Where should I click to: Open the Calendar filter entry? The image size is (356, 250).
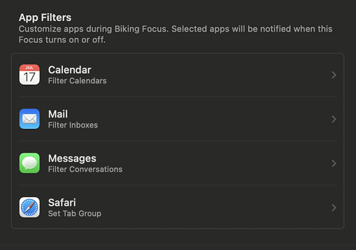point(177,75)
